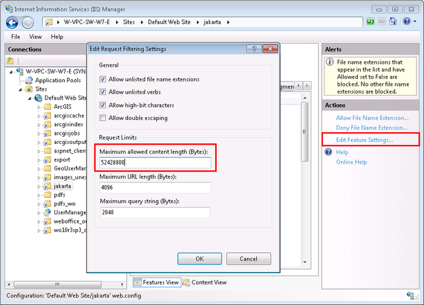The width and height of the screenshot is (424, 305).
Task: Toggle Allow high-bit characters checkbox
Action: [x=102, y=105]
